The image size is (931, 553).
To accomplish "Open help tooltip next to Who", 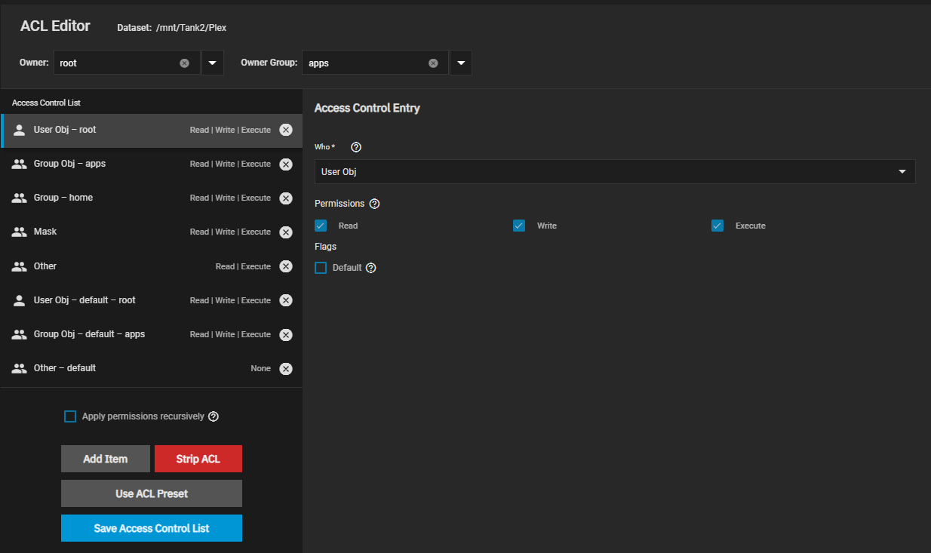I will click(356, 147).
